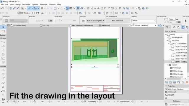189x106 pixels.
Task: Open the Options menu
Action: click(x=35, y=4)
